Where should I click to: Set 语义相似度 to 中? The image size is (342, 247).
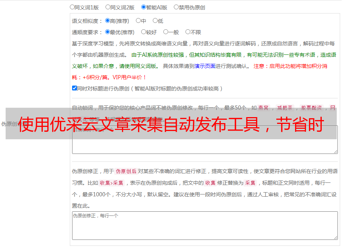[138, 21]
